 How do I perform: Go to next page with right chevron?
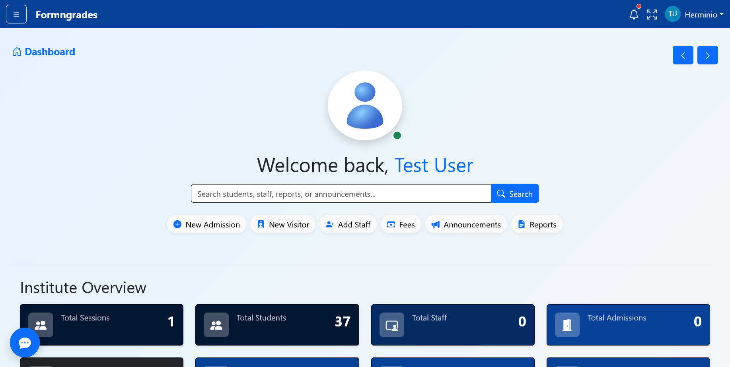(x=707, y=55)
